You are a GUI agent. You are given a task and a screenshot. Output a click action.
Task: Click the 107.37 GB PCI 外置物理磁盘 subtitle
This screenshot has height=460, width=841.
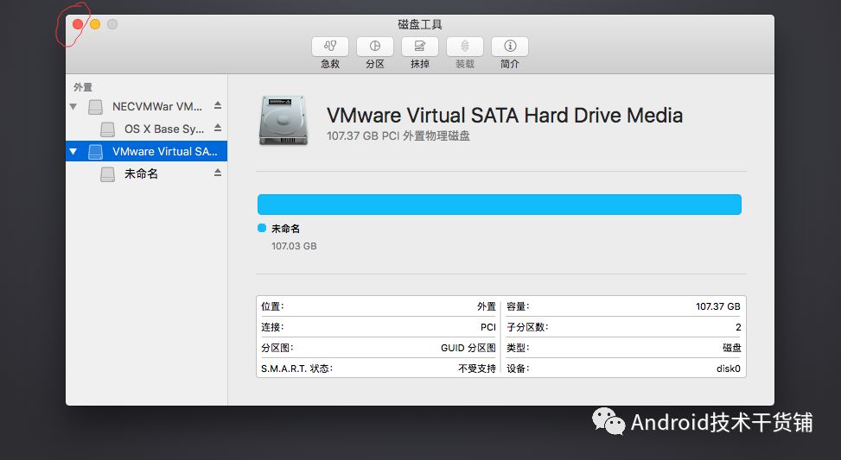398,136
